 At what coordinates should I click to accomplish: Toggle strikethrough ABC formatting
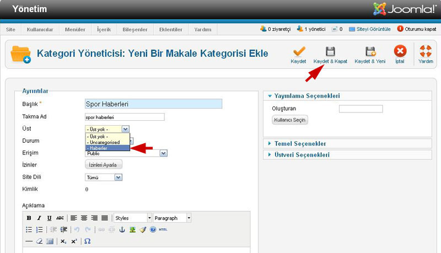pos(60,218)
